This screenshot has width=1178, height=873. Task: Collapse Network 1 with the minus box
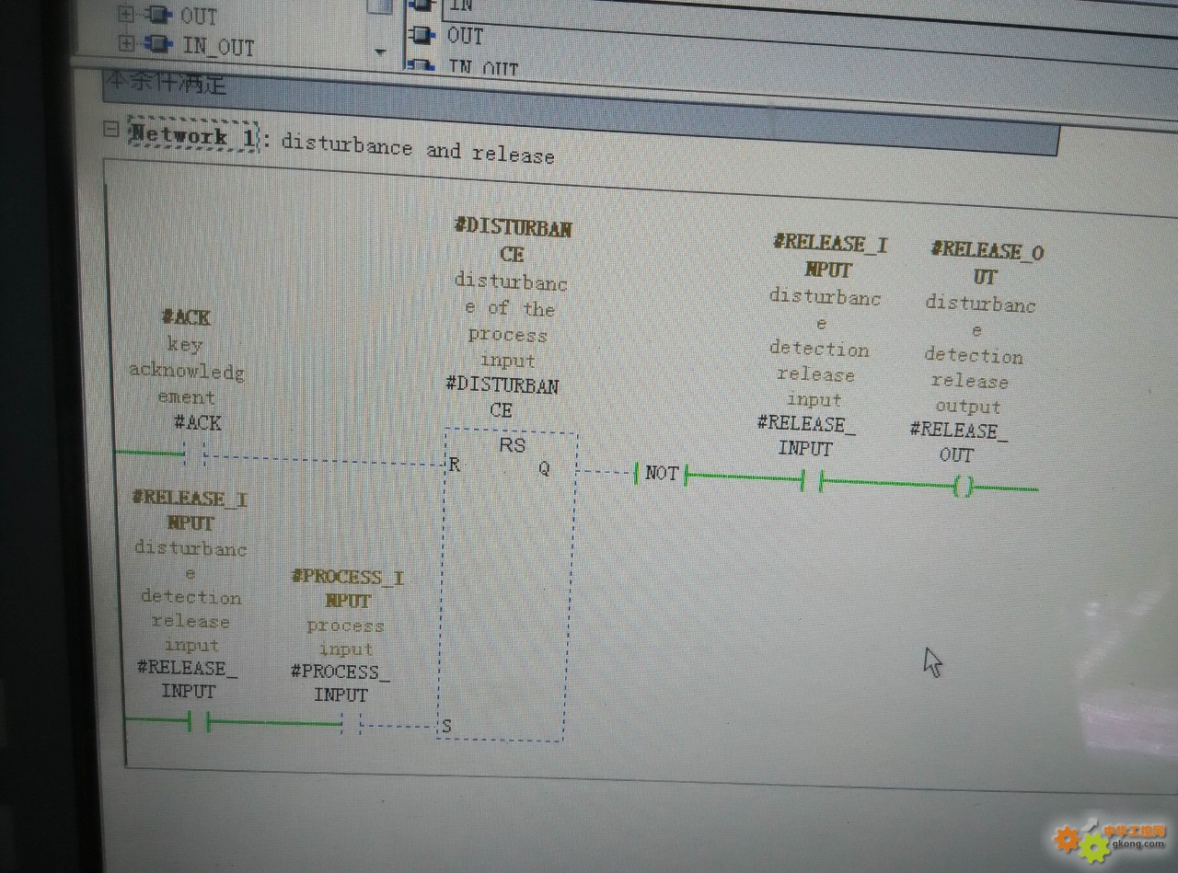pyautogui.click(x=111, y=130)
